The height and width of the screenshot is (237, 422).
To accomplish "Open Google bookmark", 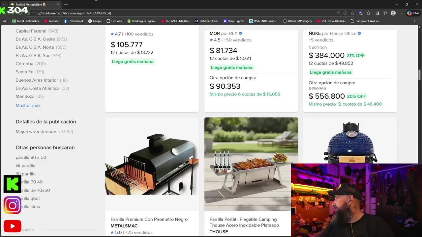I will click(95, 21).
